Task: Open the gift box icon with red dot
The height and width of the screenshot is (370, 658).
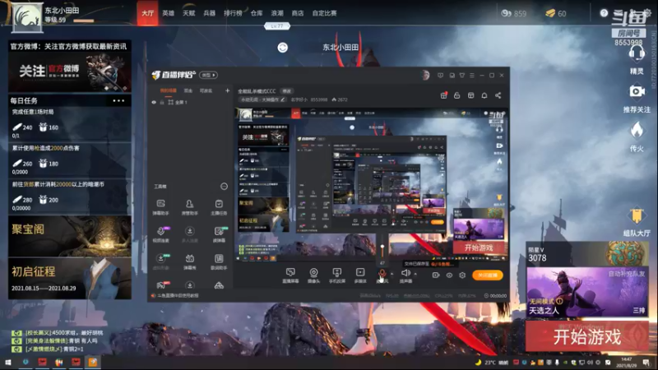Action: point(443,95)
